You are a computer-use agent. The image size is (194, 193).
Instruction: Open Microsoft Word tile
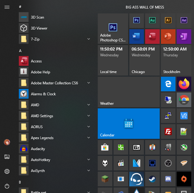pyautogui.click(x=137, y=37)
